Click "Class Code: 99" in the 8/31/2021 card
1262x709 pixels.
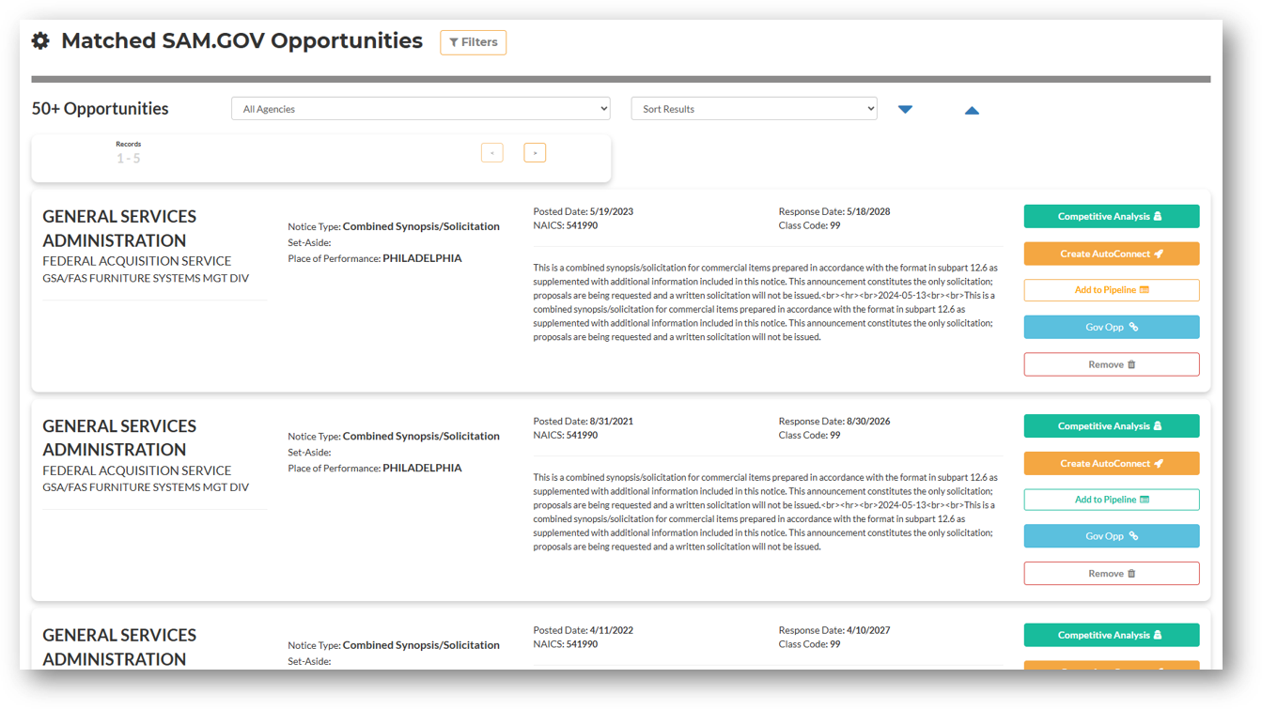(x=810, y=436)
